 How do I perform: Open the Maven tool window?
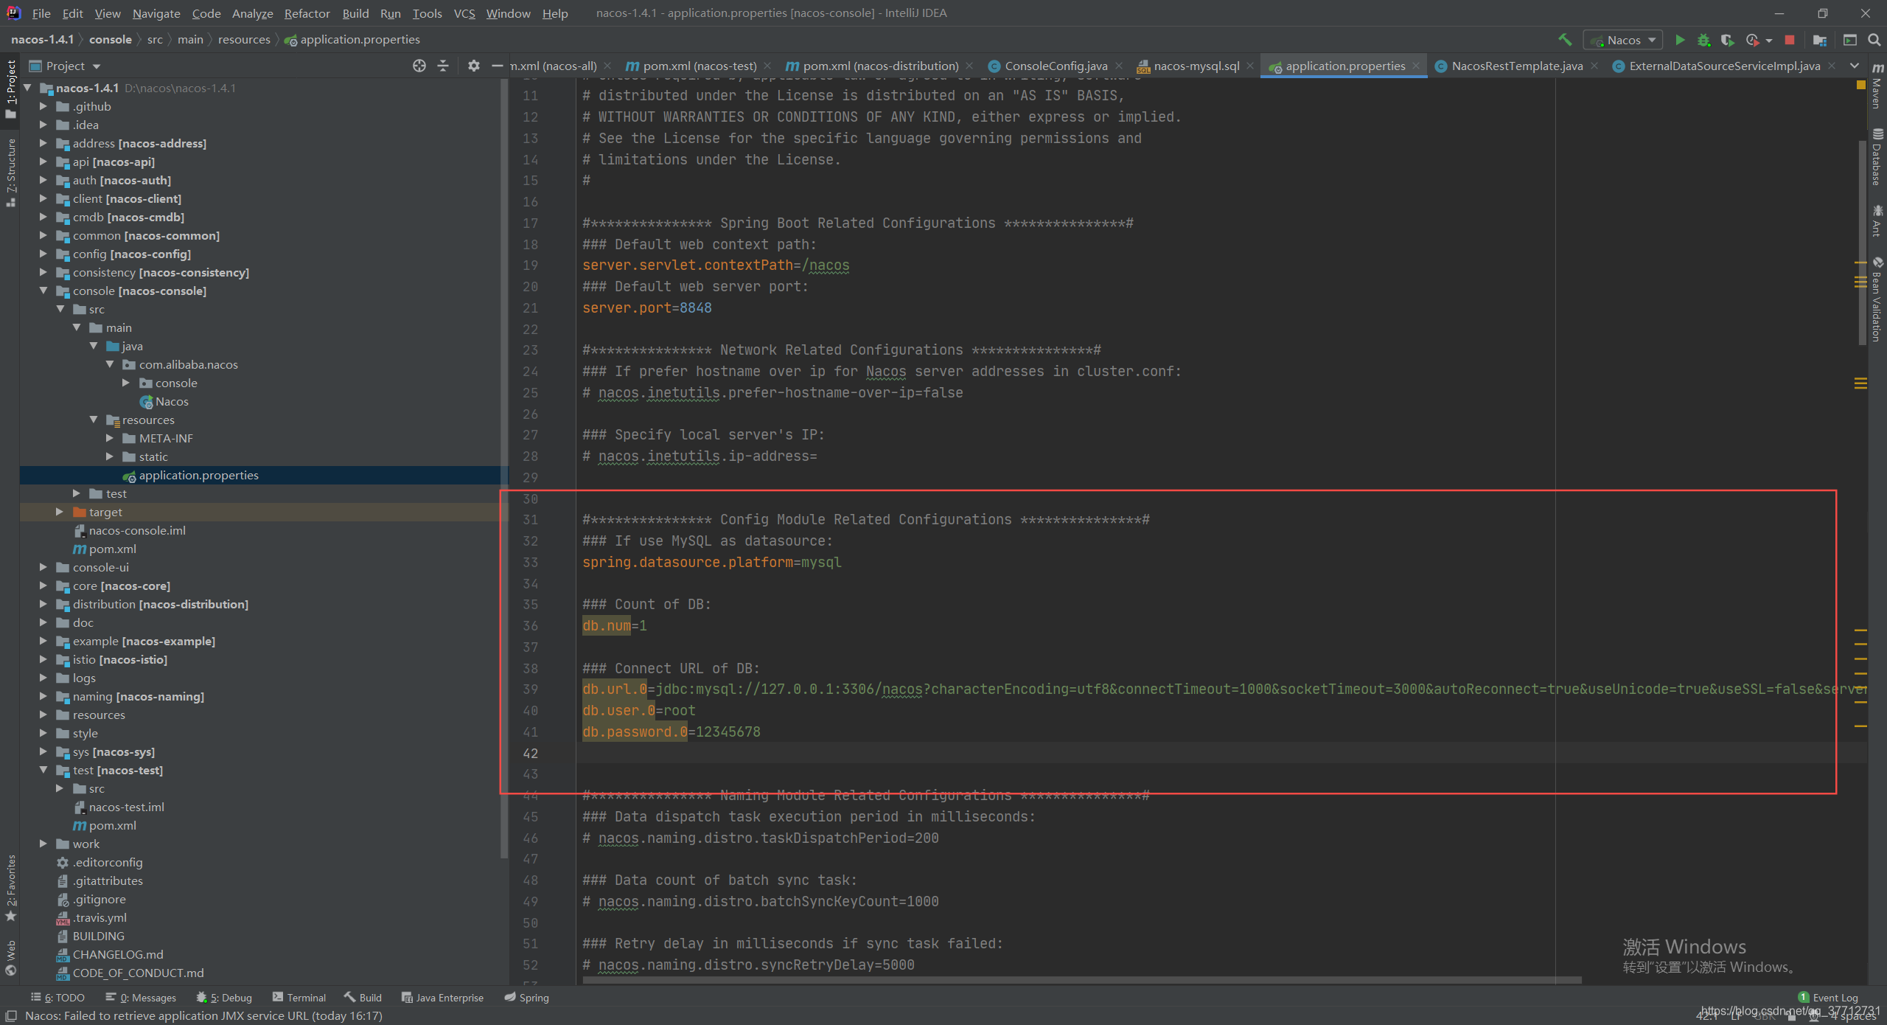pos(1878,86)
